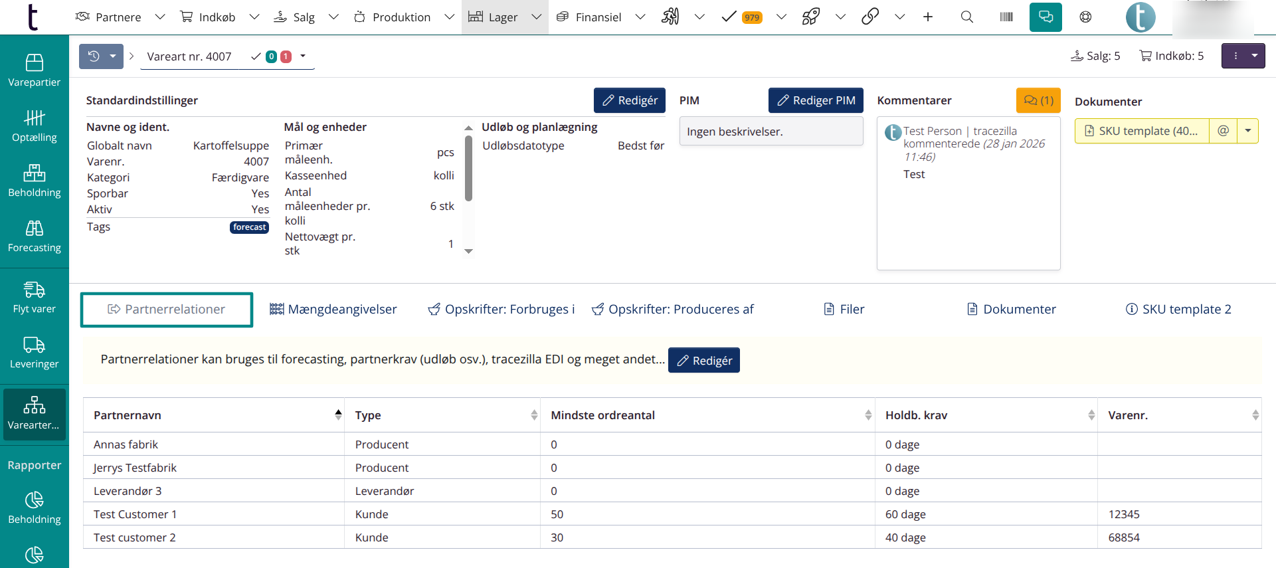Click the plus icon in top bar
The height and width of the screenshot is (568, 1276).
(928, 17)
